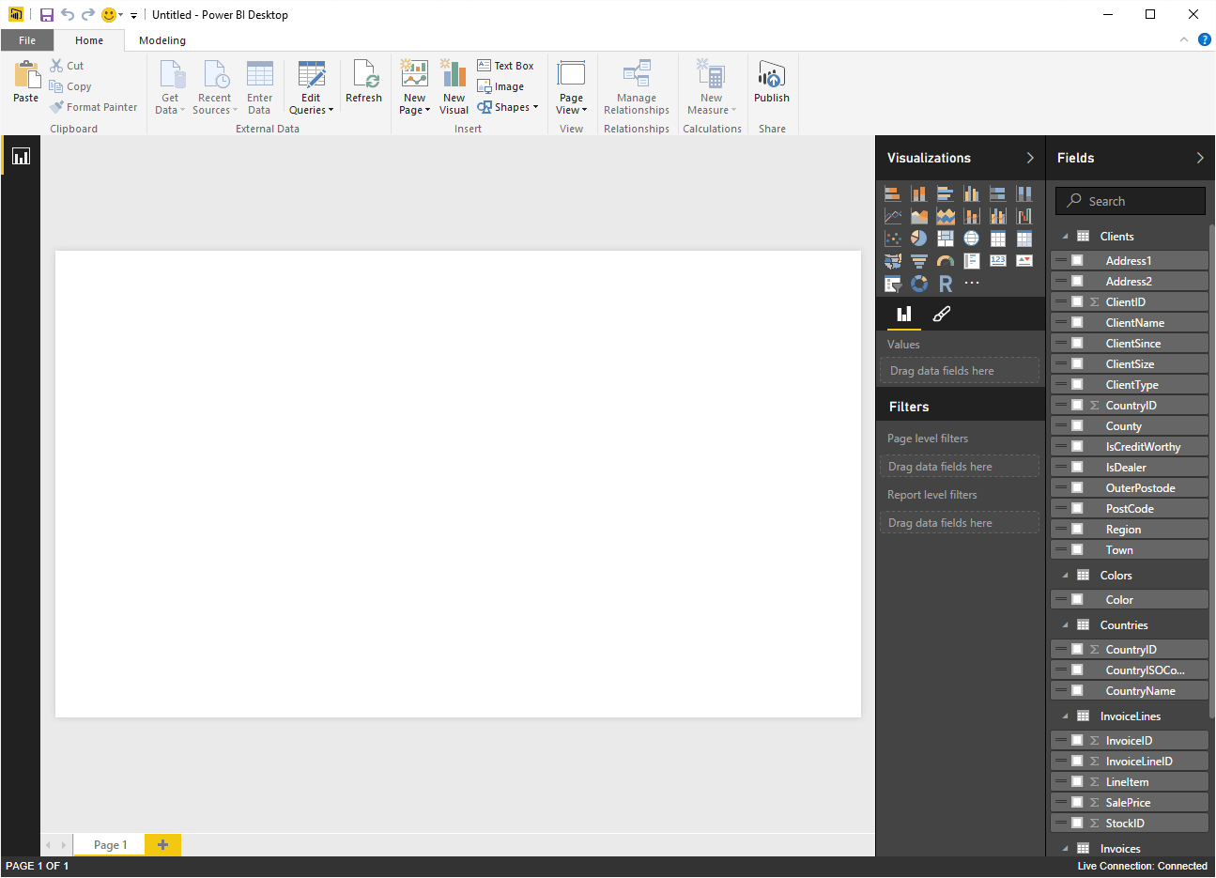1216x878 pixels.
Task: Open Report view from left sidebar
Action: pos(21,156)
